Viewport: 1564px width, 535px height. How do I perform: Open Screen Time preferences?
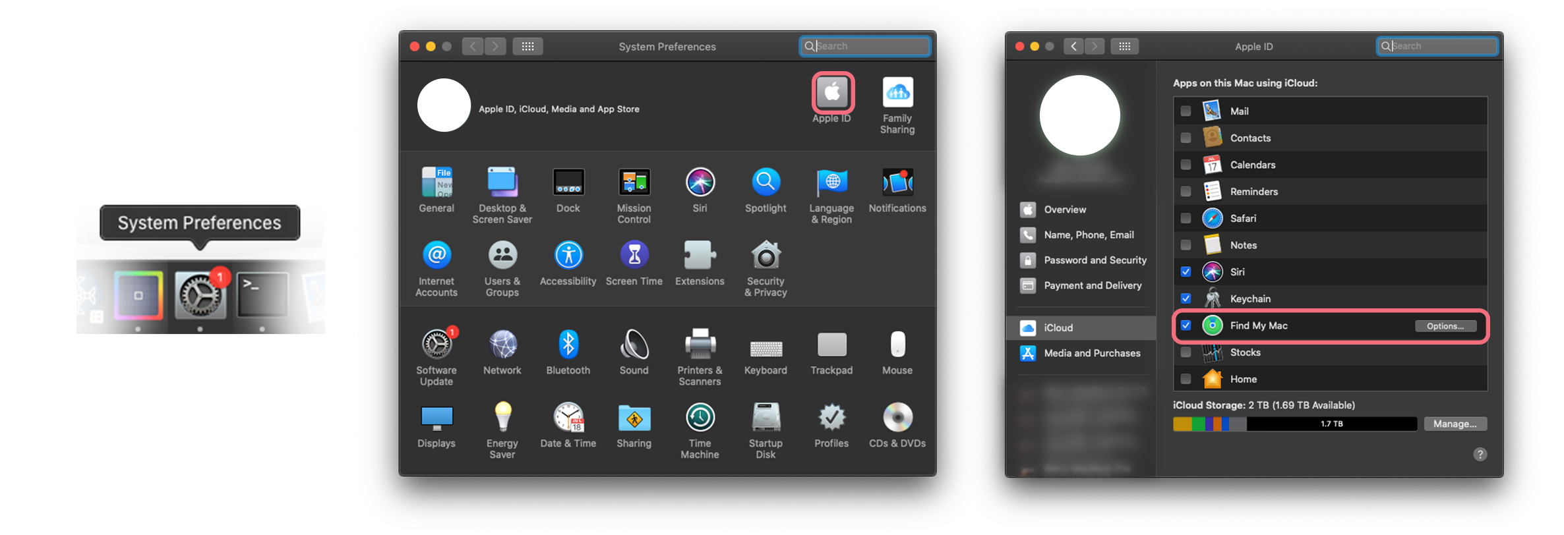point(634,255)
